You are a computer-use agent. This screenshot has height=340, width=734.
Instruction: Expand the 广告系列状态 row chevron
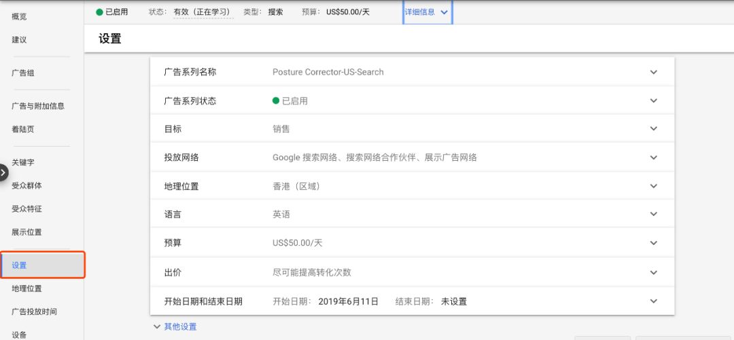654,100
